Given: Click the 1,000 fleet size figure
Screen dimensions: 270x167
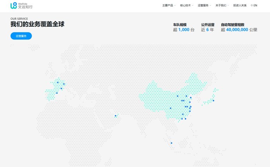Looking at the screenshot, I should [x=184, y=30].
